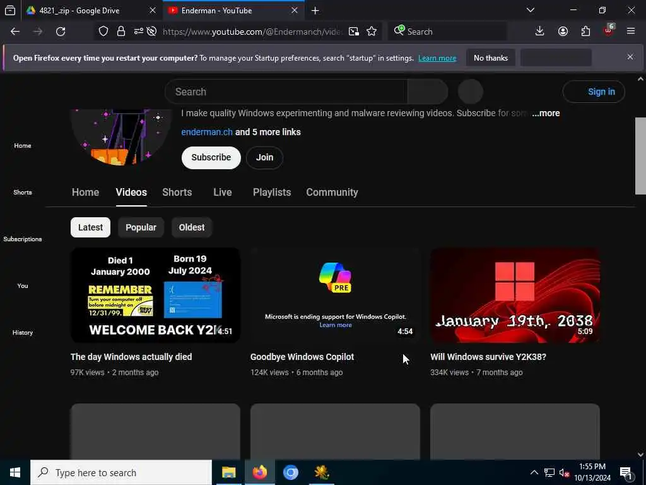The height and width of the screenshot is (485, 646).
Task: Click the taskbar 'Type here to search' box
Action: [121, 472]
